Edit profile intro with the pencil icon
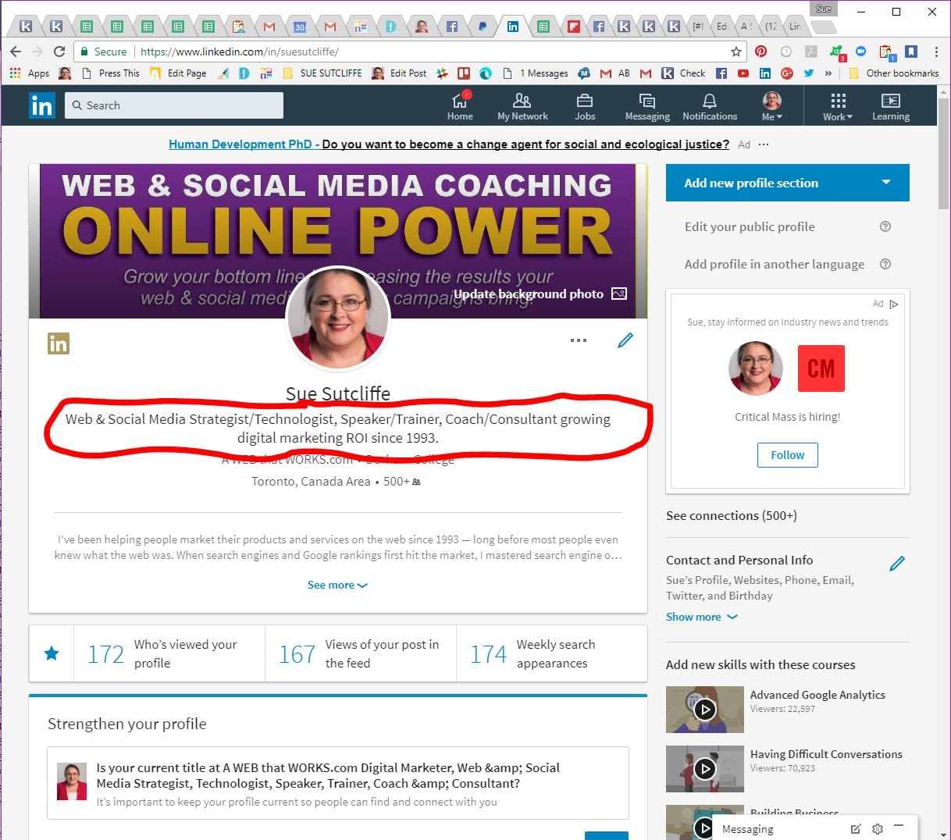Screen dimensions: 951x840 tap(625, 340)
